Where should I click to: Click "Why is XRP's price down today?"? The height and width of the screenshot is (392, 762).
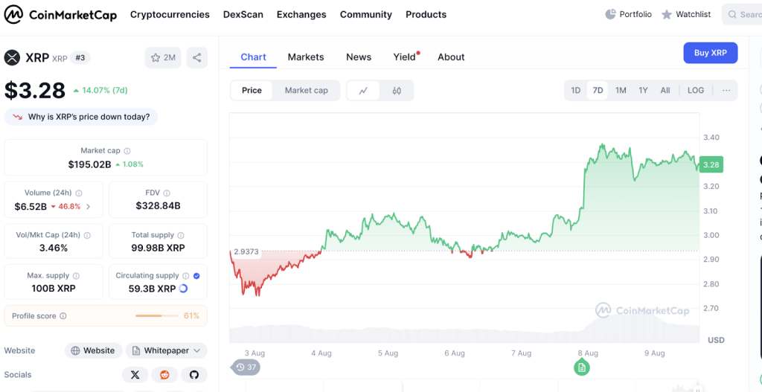tap(82, 117)
